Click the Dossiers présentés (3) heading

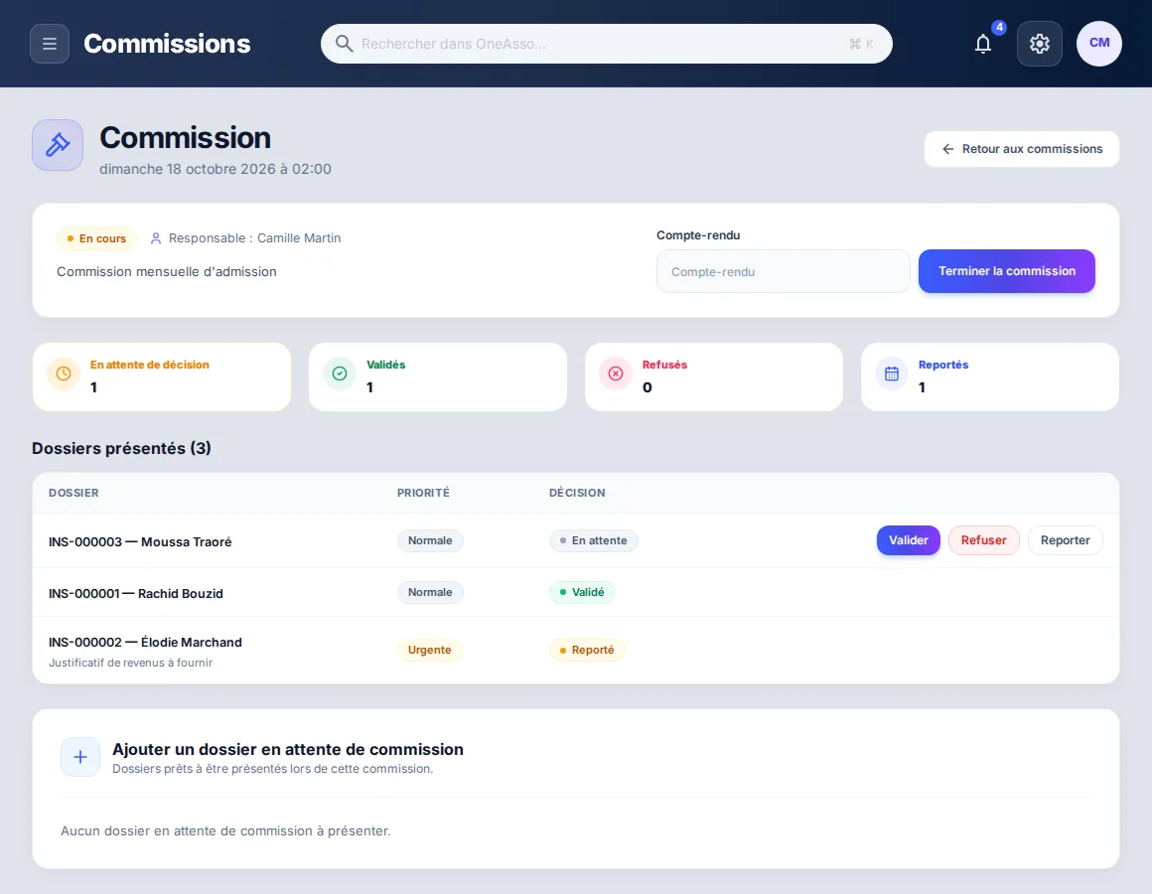[x=121, y=448]
